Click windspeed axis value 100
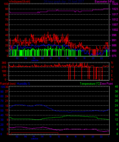Image resolution: width=119 pixels, height=142 pixels. [x=6, y=4]
